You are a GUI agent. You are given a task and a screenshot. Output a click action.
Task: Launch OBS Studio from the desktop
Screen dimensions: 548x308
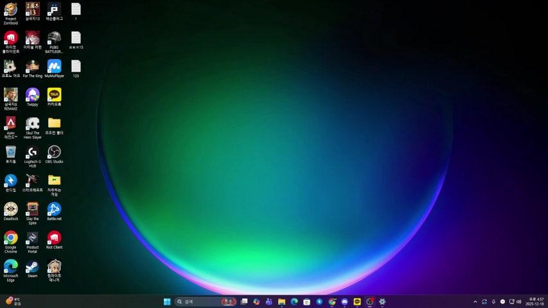tap(54, 155)
